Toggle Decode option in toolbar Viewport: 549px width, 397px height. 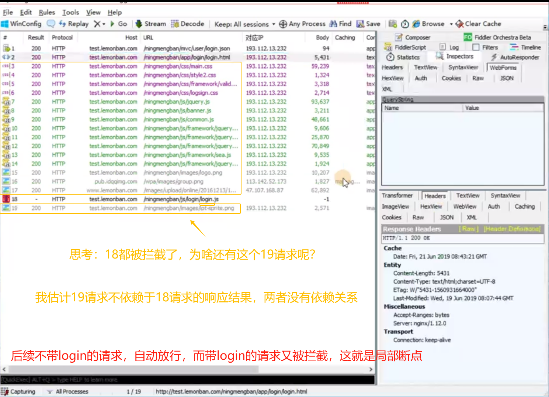[188, 24]
